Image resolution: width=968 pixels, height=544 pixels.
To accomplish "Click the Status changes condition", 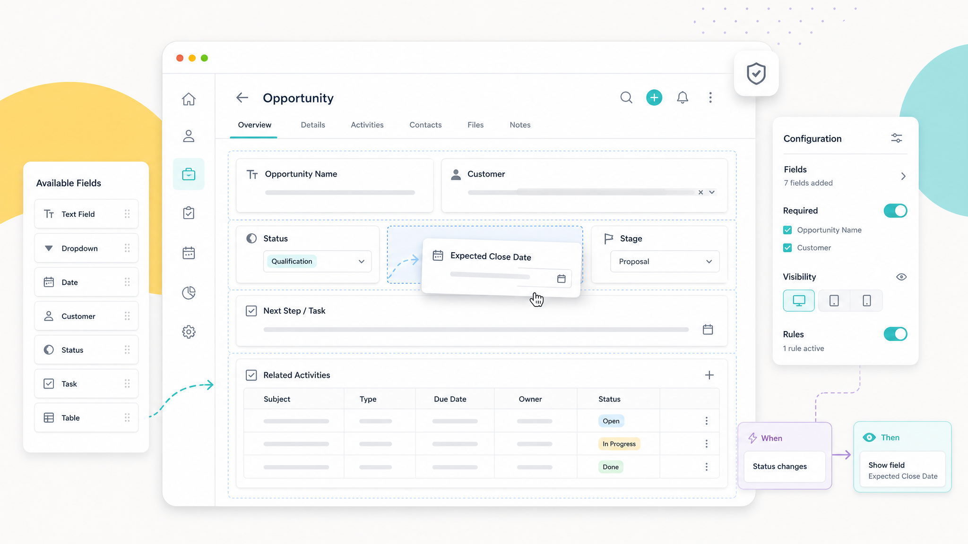I will [785, 467].
